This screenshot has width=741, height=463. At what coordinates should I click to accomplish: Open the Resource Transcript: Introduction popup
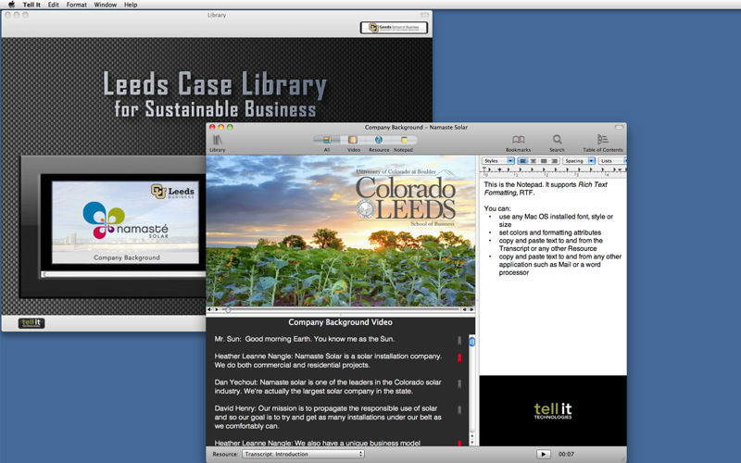point(303,454)
